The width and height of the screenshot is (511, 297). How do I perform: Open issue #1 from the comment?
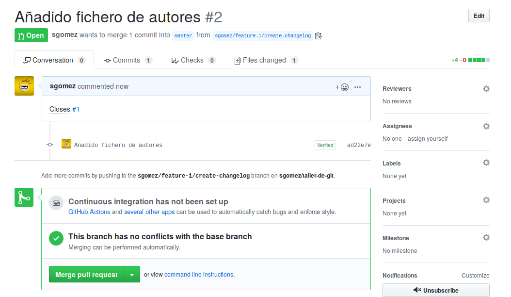coord(76,109)
